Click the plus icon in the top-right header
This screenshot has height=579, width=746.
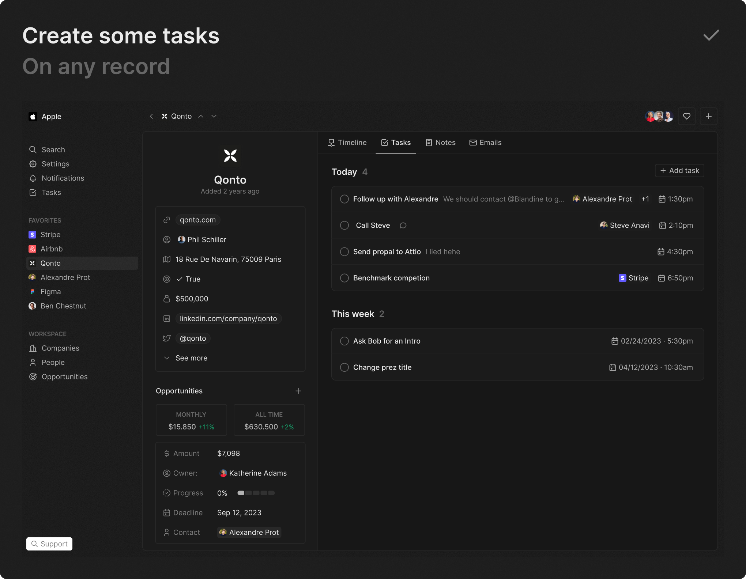click(708, 116)
